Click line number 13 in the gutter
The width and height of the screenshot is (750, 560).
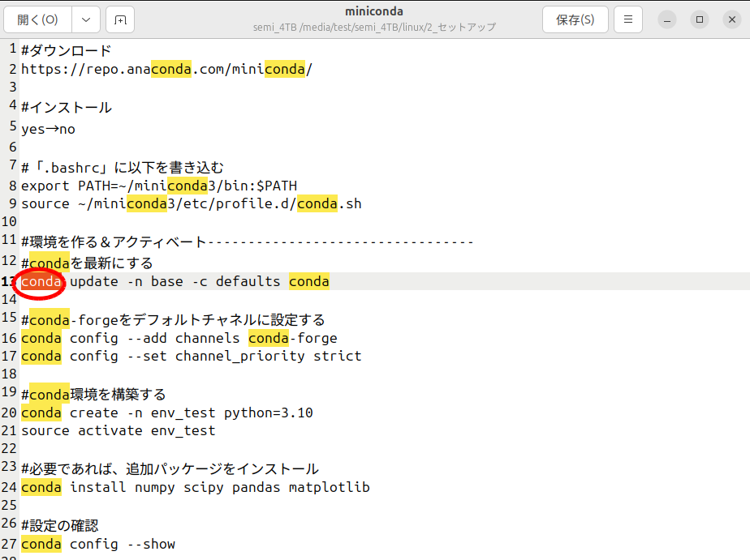tap(9, 282)
